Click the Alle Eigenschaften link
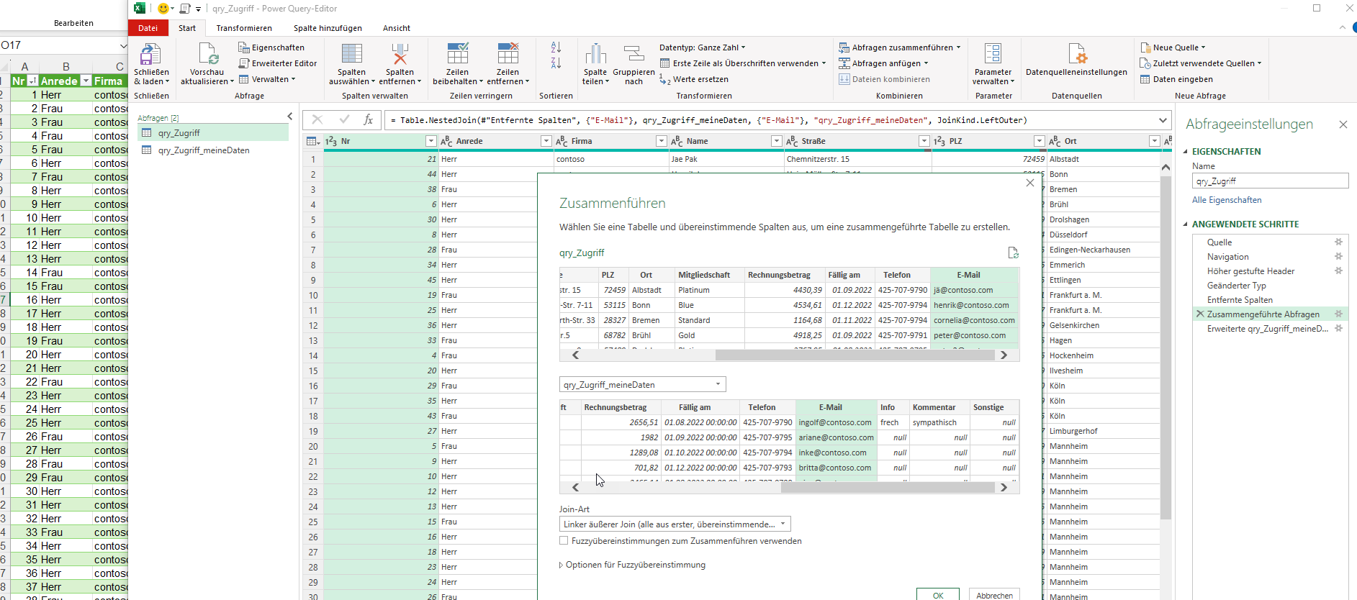 (1227, 200)
